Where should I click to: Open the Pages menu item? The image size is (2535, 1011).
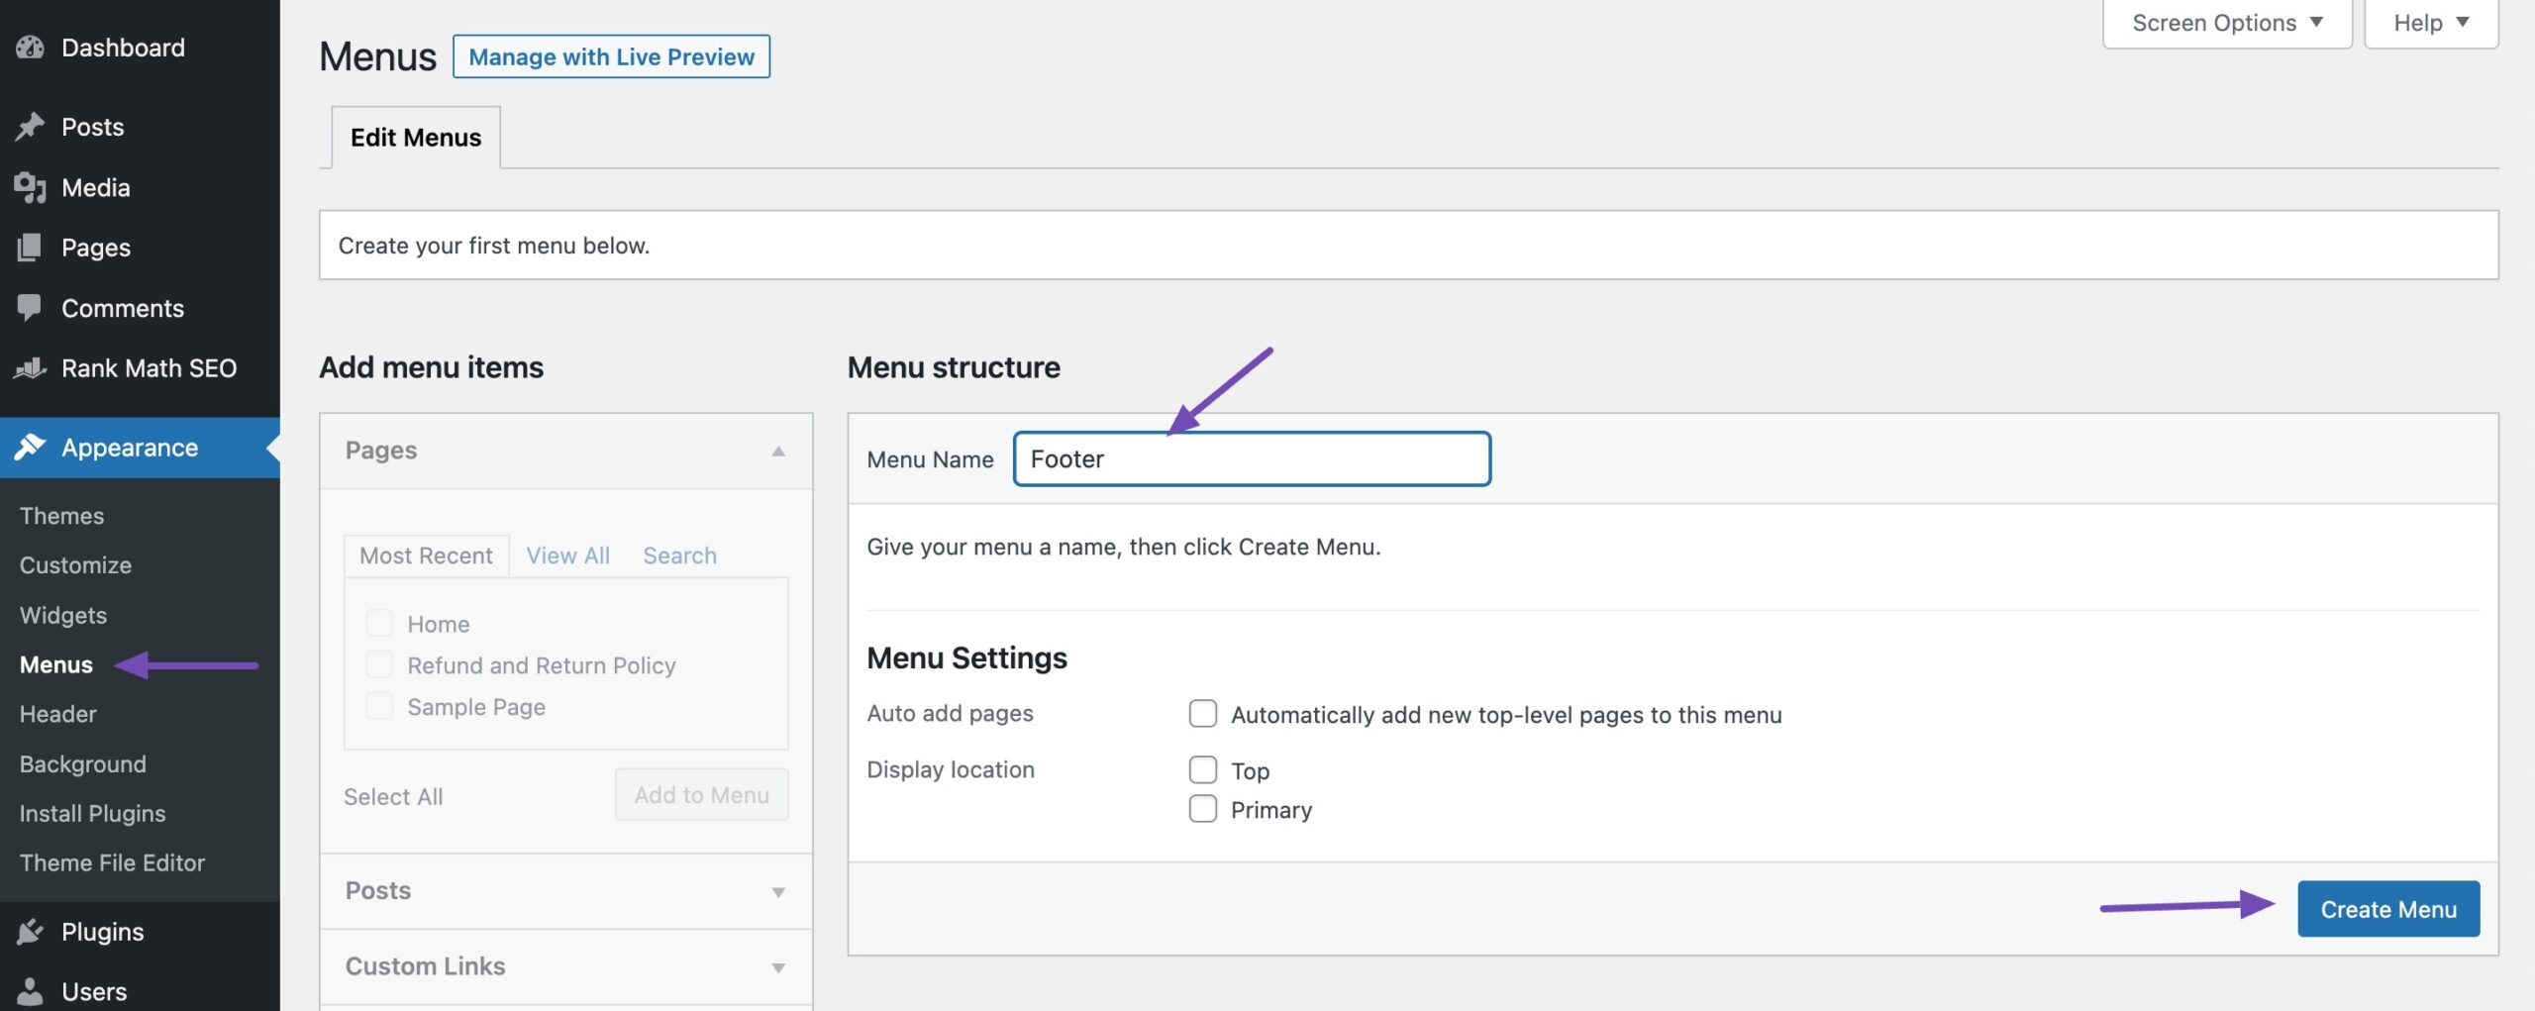(x=140, y=248)
